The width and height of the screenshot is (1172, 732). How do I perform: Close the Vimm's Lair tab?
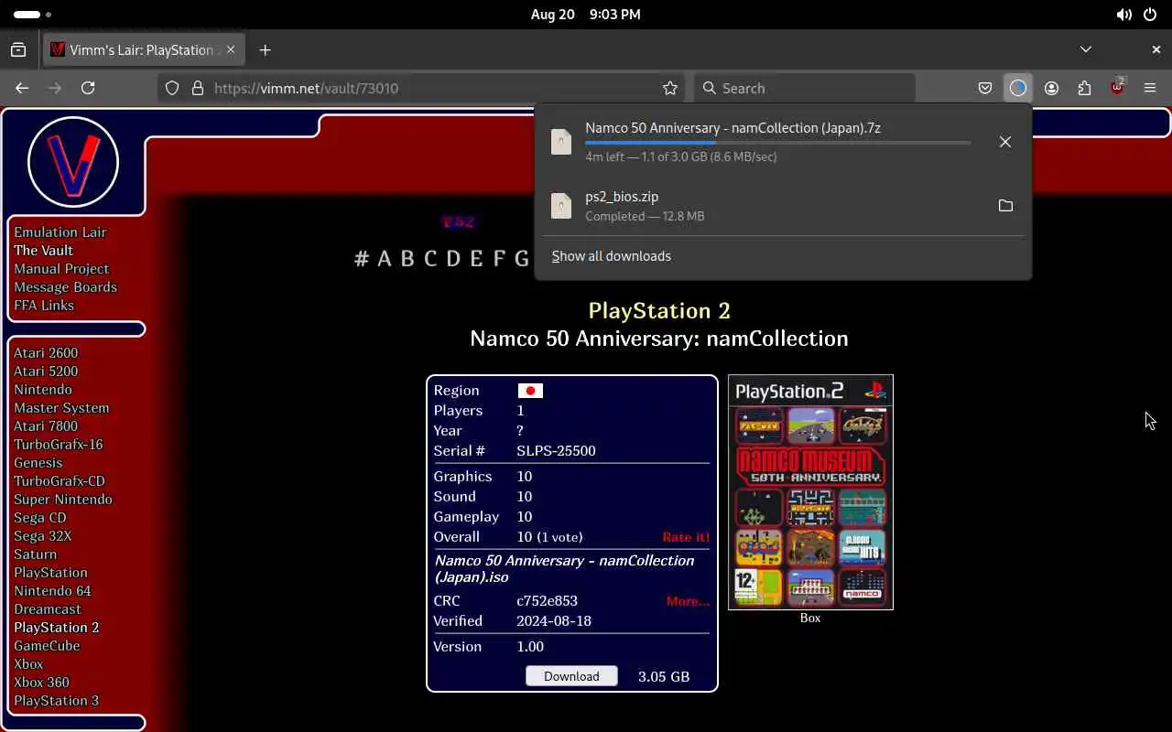tap(231, 49)
